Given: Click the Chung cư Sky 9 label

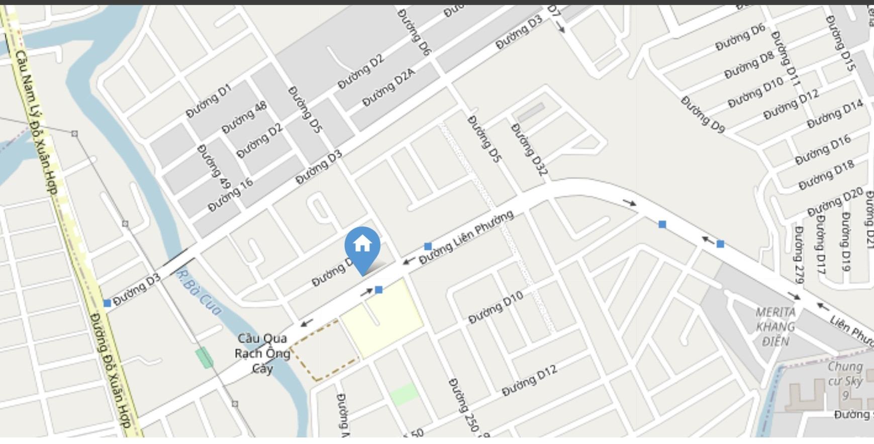Looking at the screenshot, I should (845, 381).
